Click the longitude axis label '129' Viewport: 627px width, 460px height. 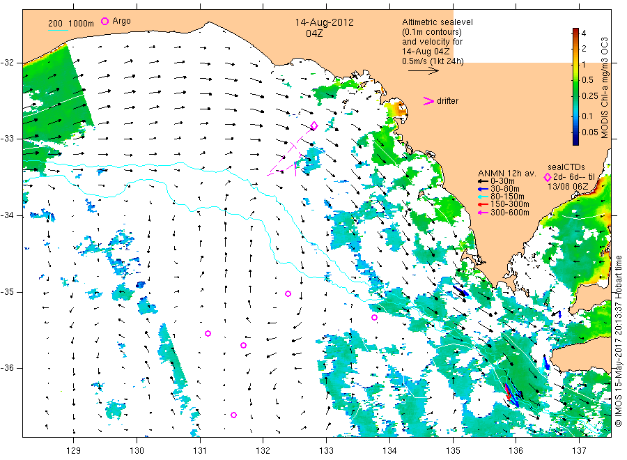[74, 451]
